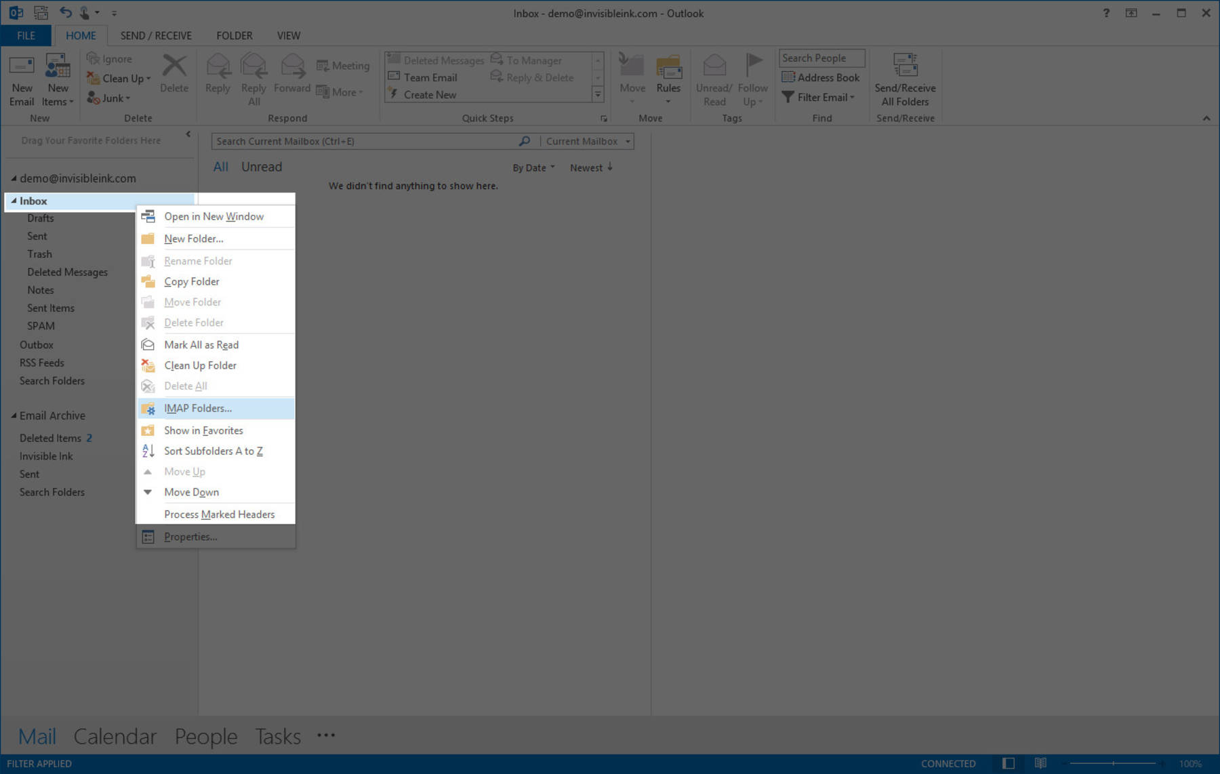Open Current Mailbox scope dropdown
This screenshot has height=774, width=1220.
tap(588, 141)
